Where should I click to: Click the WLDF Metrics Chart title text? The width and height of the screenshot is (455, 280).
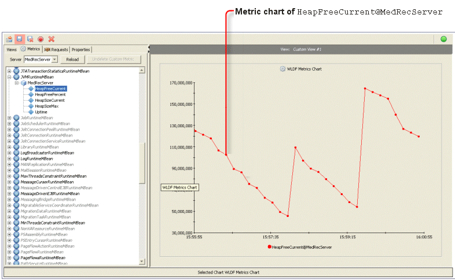pos(304,69)
